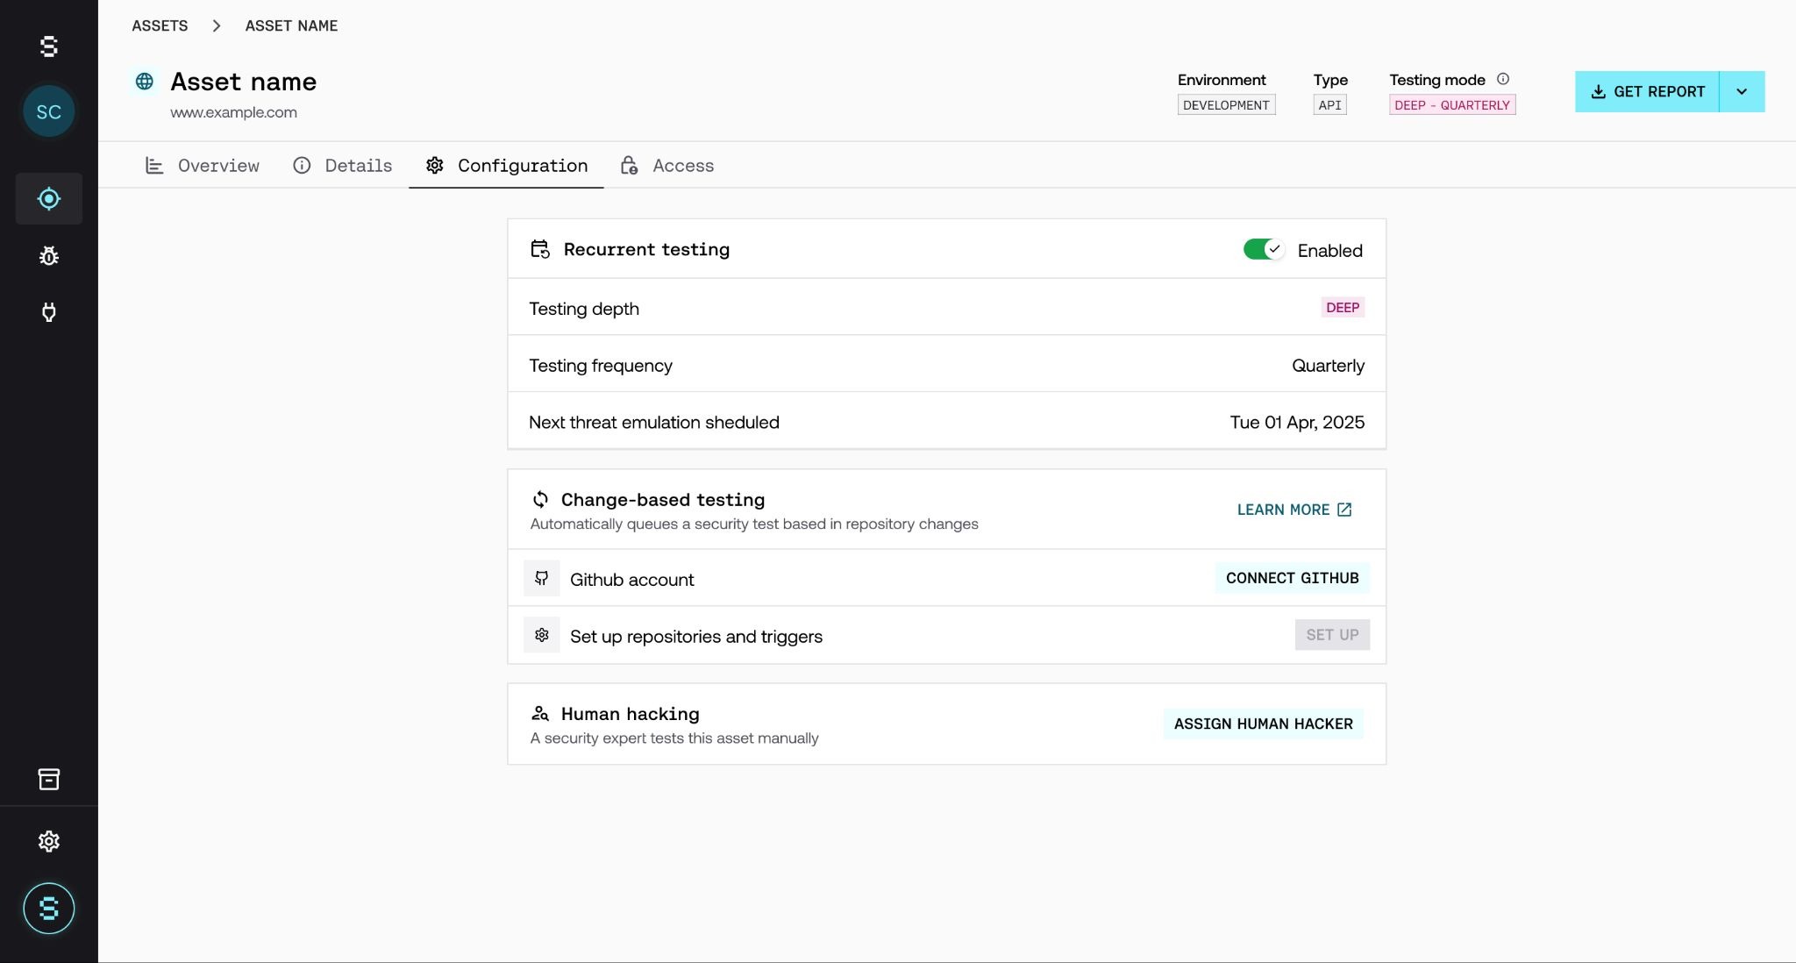Click the www.example.com URL text

(x=233, y=112)
